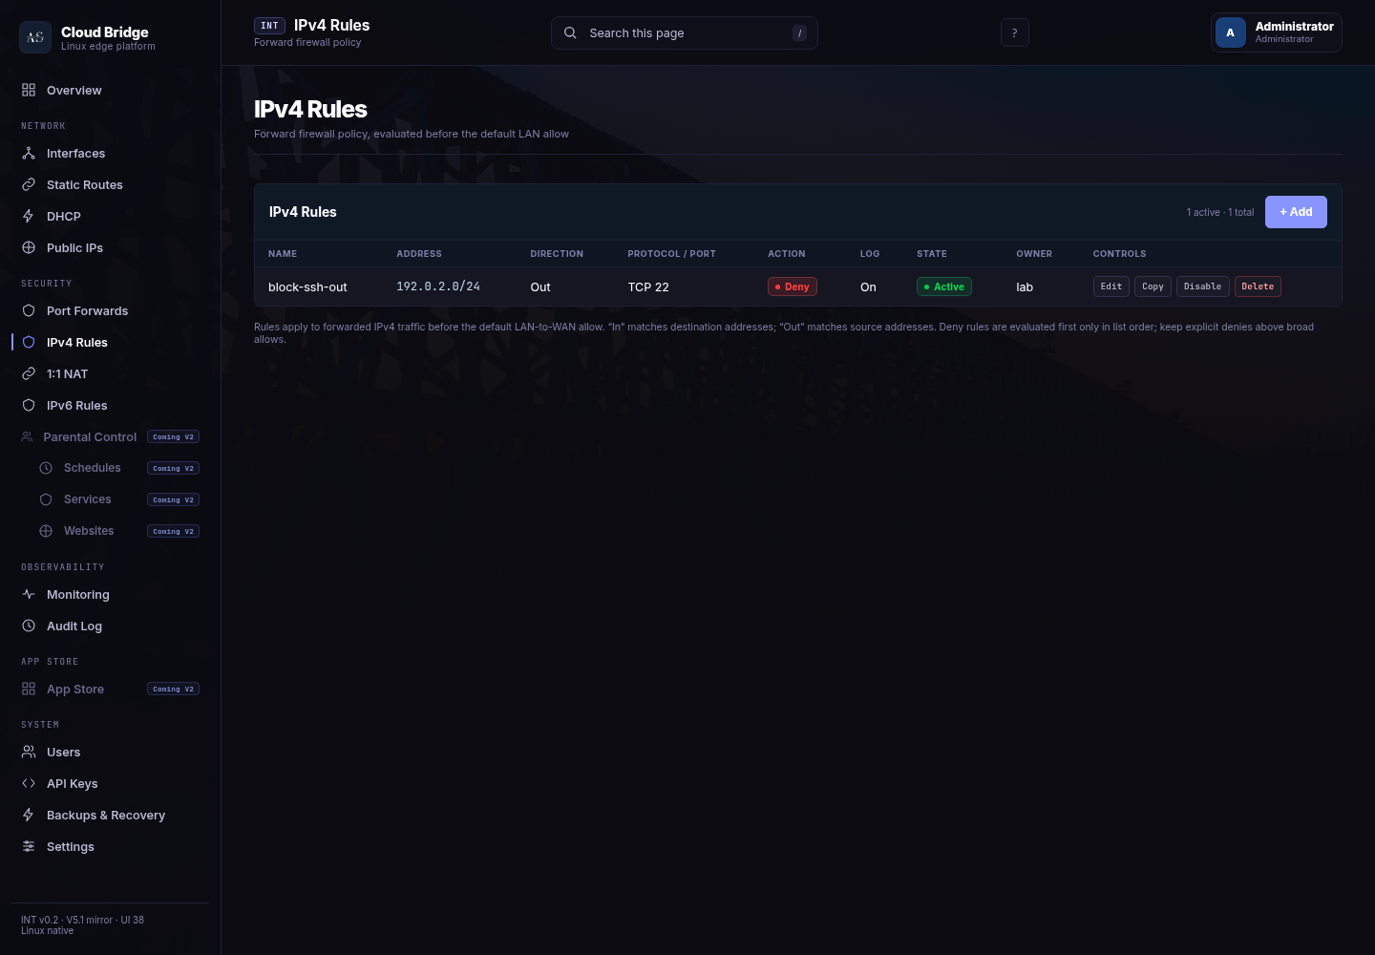Image resolution: width=1375 pixels, height=955 pixels.
Task: Click the Overview grid icon
Action: click(x=29, y=90)
